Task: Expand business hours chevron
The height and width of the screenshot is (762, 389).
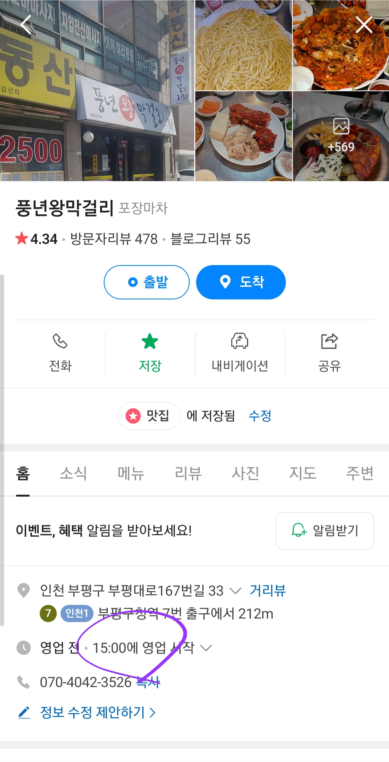Action: pyautogui.click(x=206, y=648)
